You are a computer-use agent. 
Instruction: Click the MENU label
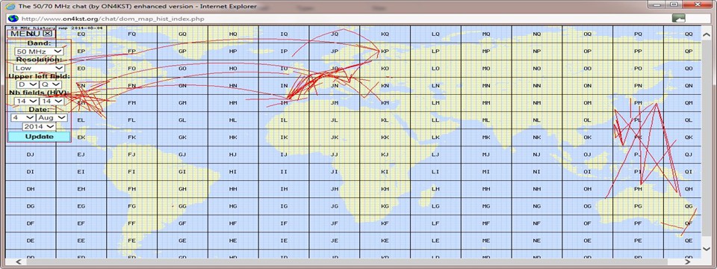coord(25,34)
